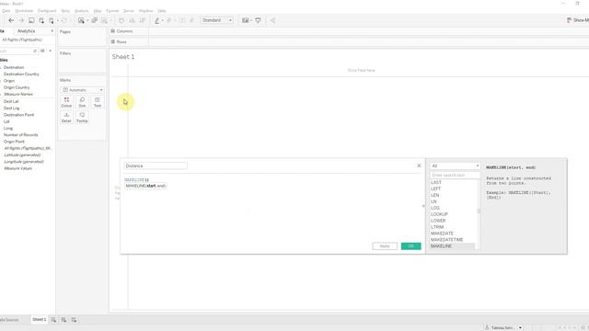Go to the Data Source tab
The width and height of the screenshot is (589, 331).
[9, 320]
